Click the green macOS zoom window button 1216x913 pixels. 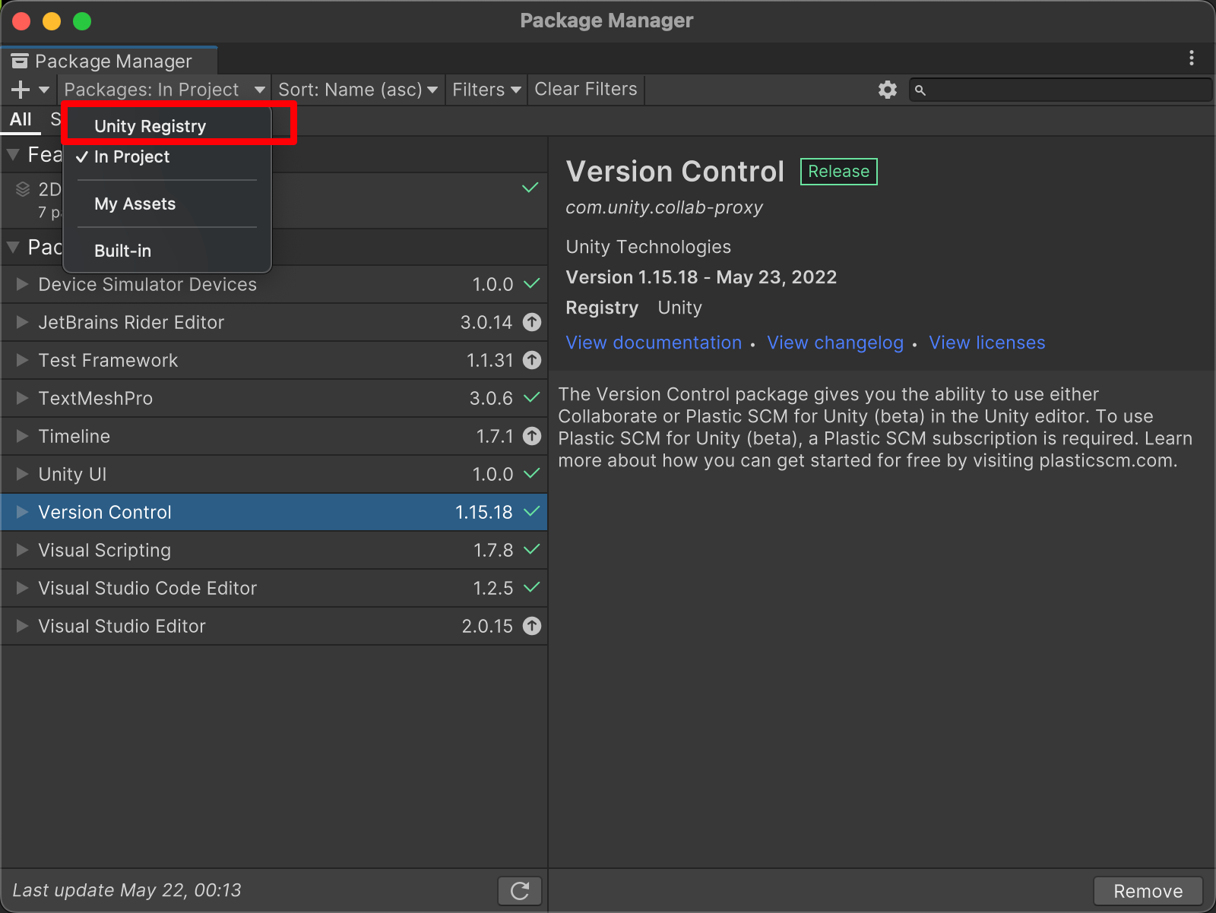(x=82, y=21)
